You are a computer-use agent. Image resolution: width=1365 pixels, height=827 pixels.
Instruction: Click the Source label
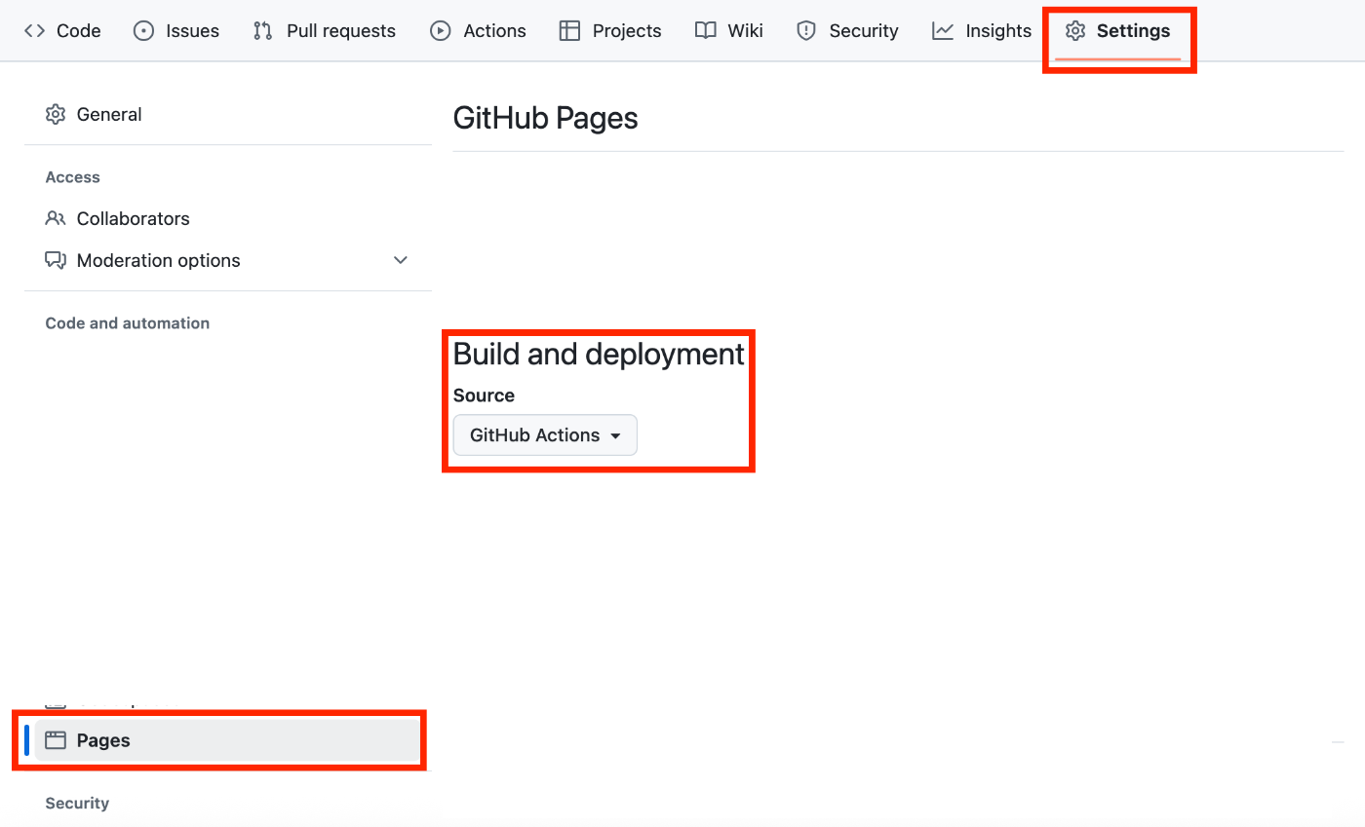[x=484, y=395]
